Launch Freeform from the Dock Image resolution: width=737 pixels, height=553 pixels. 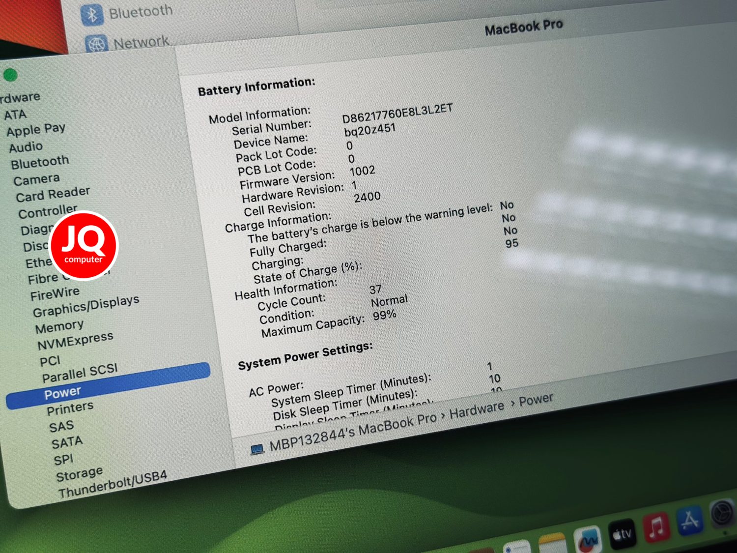point(589,539)
